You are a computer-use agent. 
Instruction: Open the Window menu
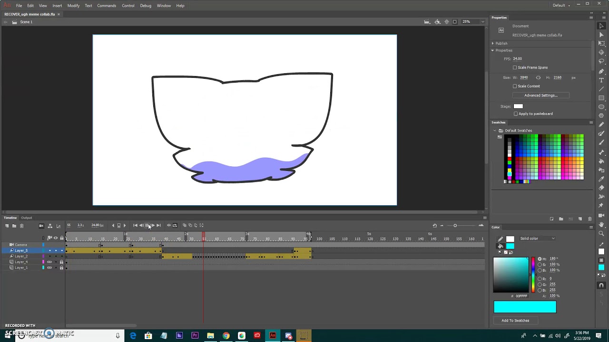click(164, 6)
